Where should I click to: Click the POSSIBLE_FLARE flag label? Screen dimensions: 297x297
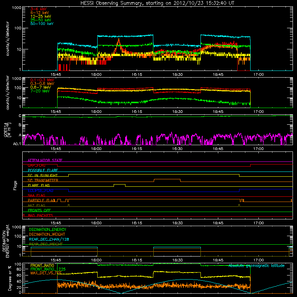pyautogui.click(x=43, y=170)
